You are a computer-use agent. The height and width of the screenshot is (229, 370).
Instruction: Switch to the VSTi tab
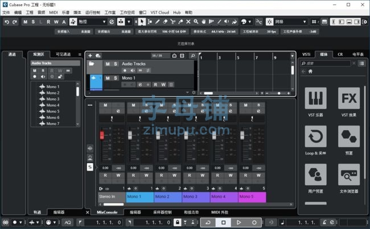306,55
